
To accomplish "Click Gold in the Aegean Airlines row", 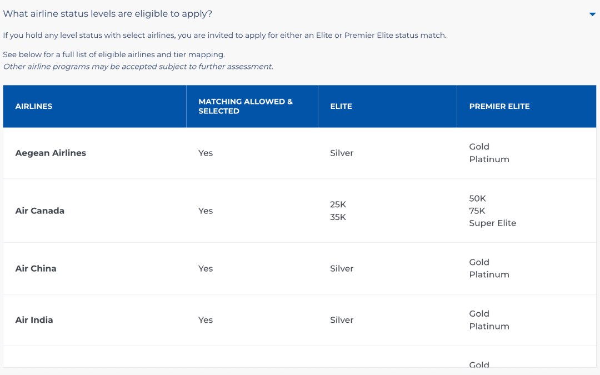I will tap(479, 147).
